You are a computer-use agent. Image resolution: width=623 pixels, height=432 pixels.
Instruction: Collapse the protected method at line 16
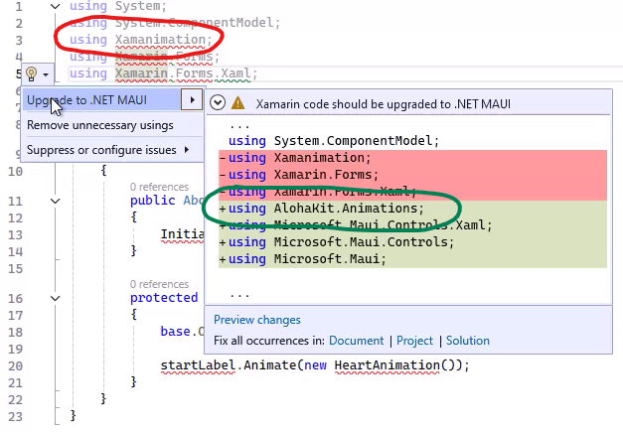pos(56,298)
